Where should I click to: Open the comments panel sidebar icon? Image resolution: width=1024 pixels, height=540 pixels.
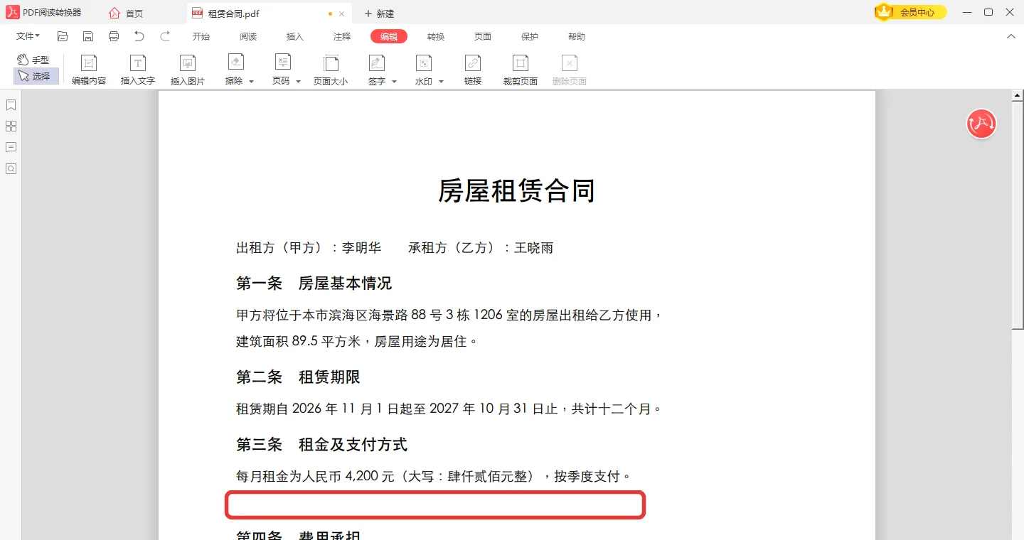11,148
